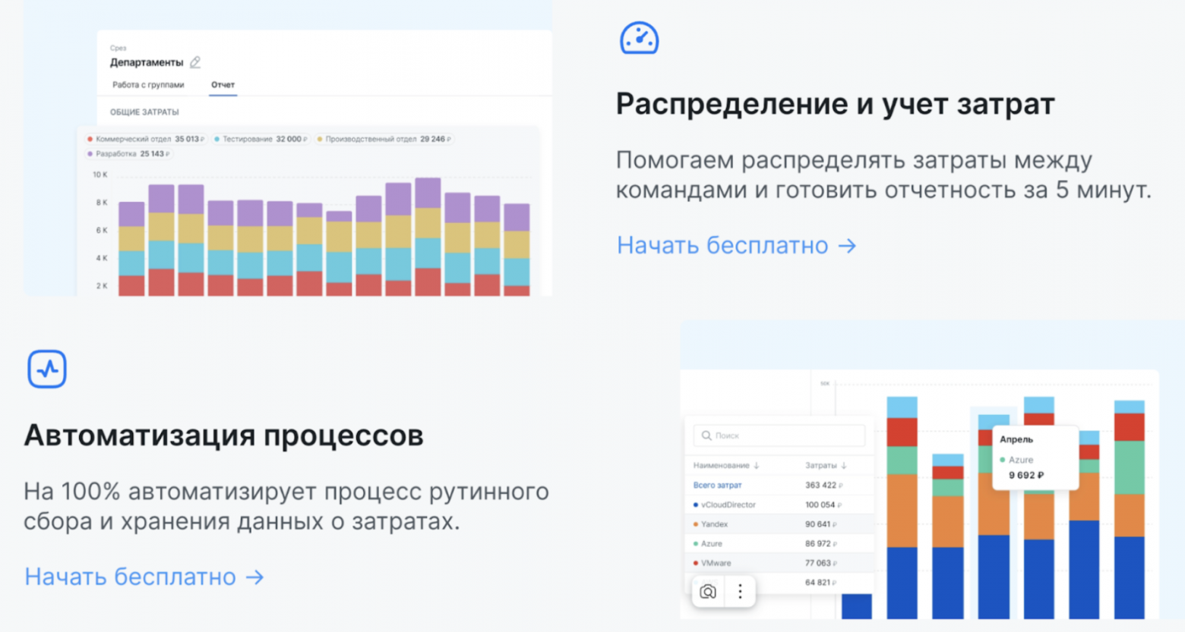Image resolution: width=1185 pixels, height=632 pixels.
Task: Click the arrow icon in the Automation section link
Action: 256,577
